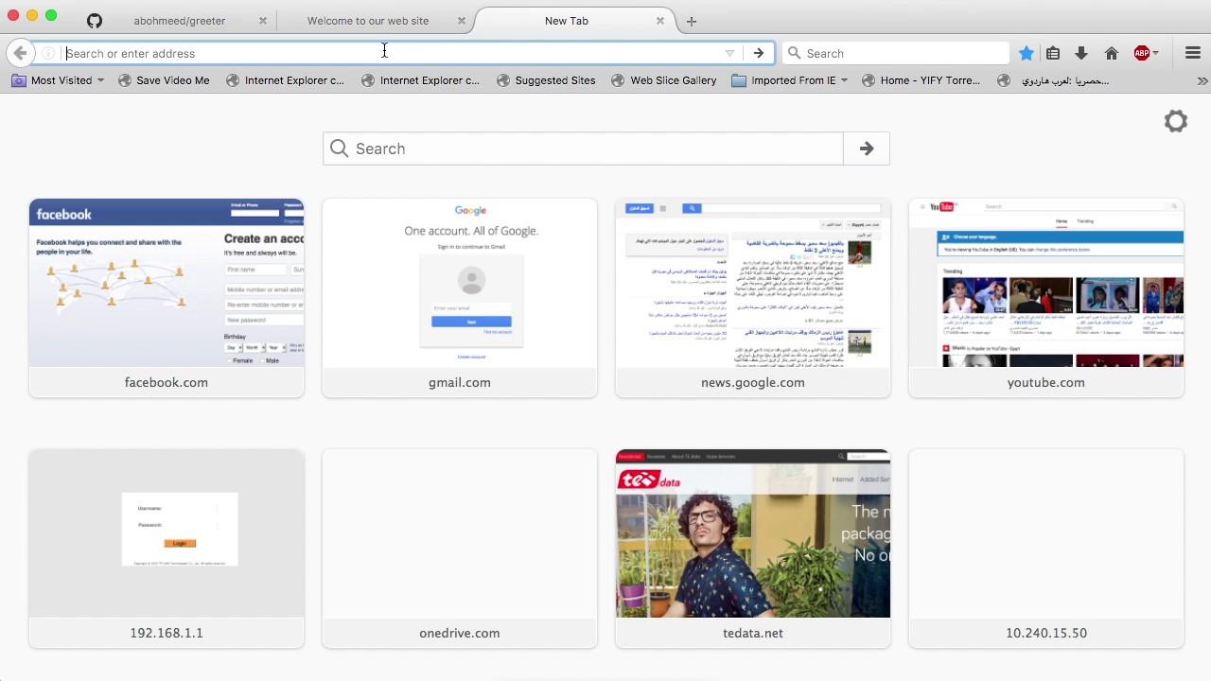
Task: Click the Most Visited folder icon
Action: [19, 80]
